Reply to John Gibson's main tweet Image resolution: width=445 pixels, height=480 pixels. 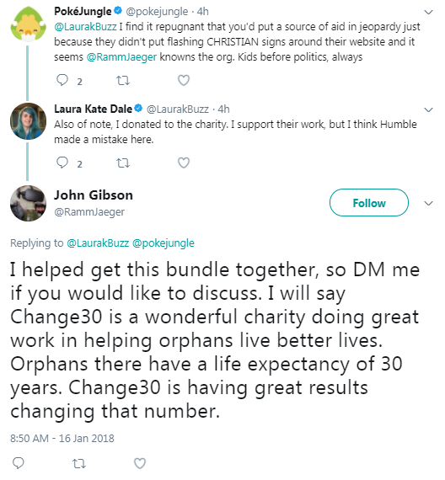tap(18, 463)
